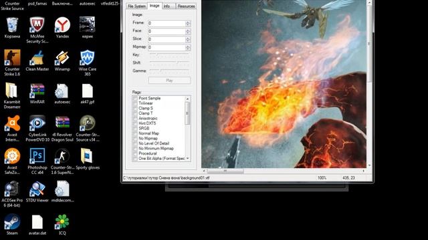Open Wise Care 365 shortcut
This screenshot has height=240, width=428.
(x=88, y=63)
